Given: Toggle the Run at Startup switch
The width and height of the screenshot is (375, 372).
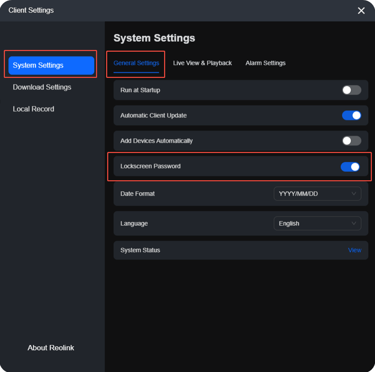Looking at the screenshot, I should point(351,90).
